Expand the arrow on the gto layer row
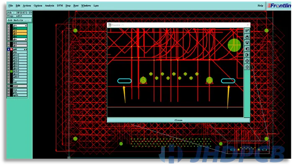Screen dimensions: 293x166 pyautogui.click(x=26, y=26)
